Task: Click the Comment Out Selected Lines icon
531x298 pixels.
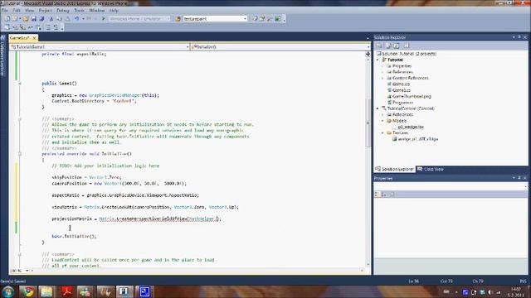Action: pyautogui.click(x=48, y=27)
